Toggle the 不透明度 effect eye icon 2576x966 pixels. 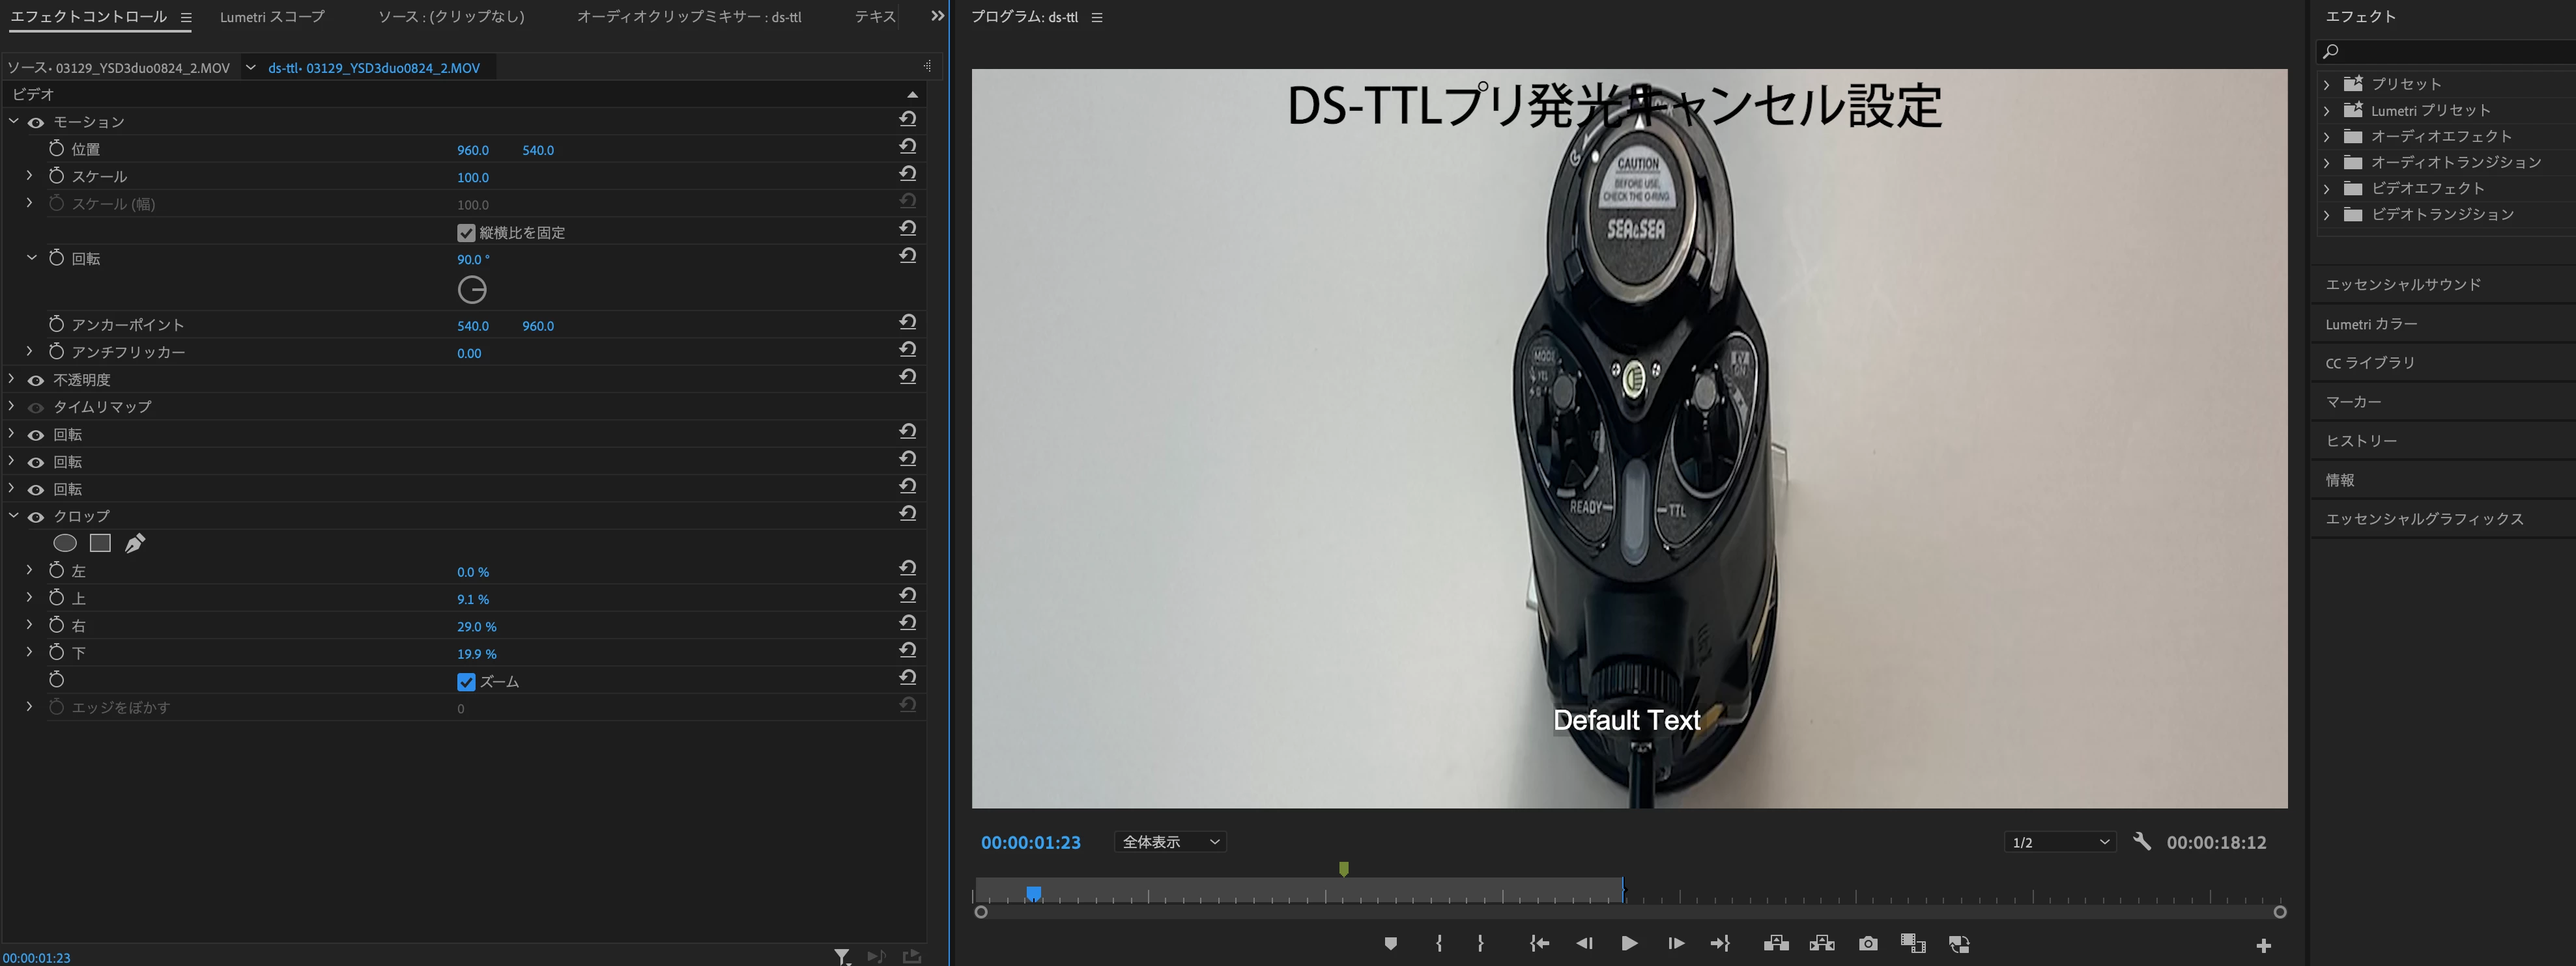[x=36, y=381]
